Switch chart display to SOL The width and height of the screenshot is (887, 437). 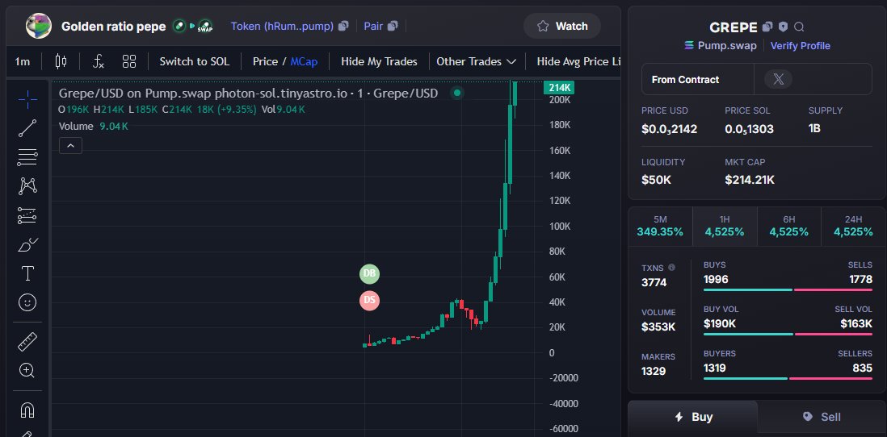pos(194,61)
